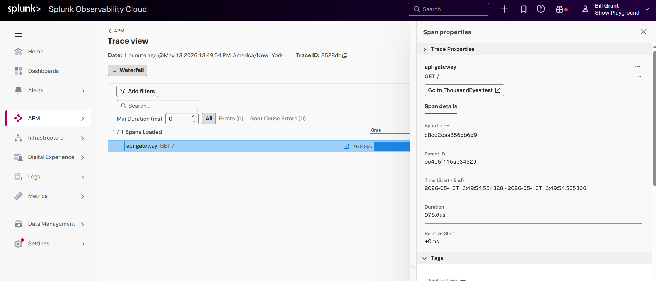Click the Alerts bell icon

click(18, 90)
